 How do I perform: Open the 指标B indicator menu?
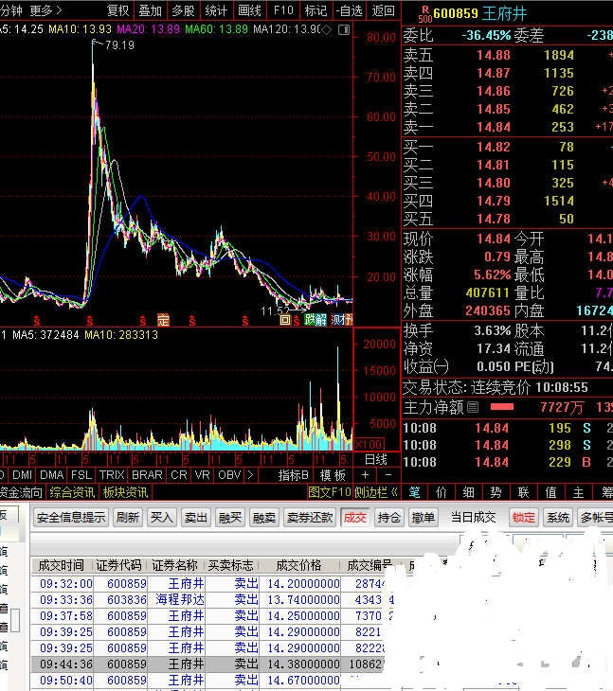[294, 475]
